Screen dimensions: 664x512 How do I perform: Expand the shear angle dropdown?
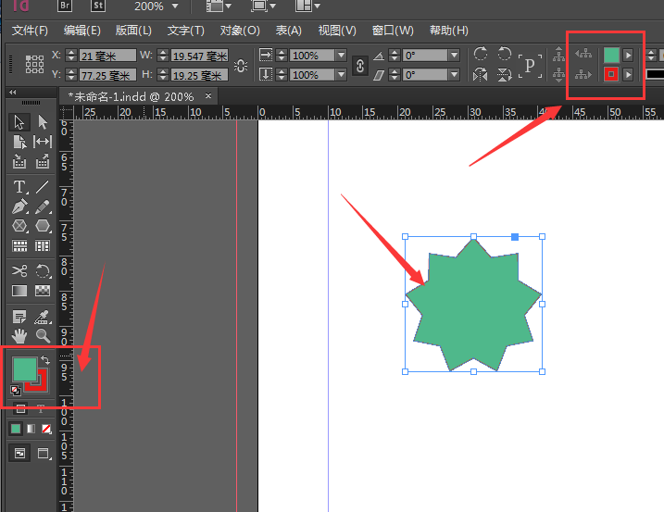coord(454,75)
